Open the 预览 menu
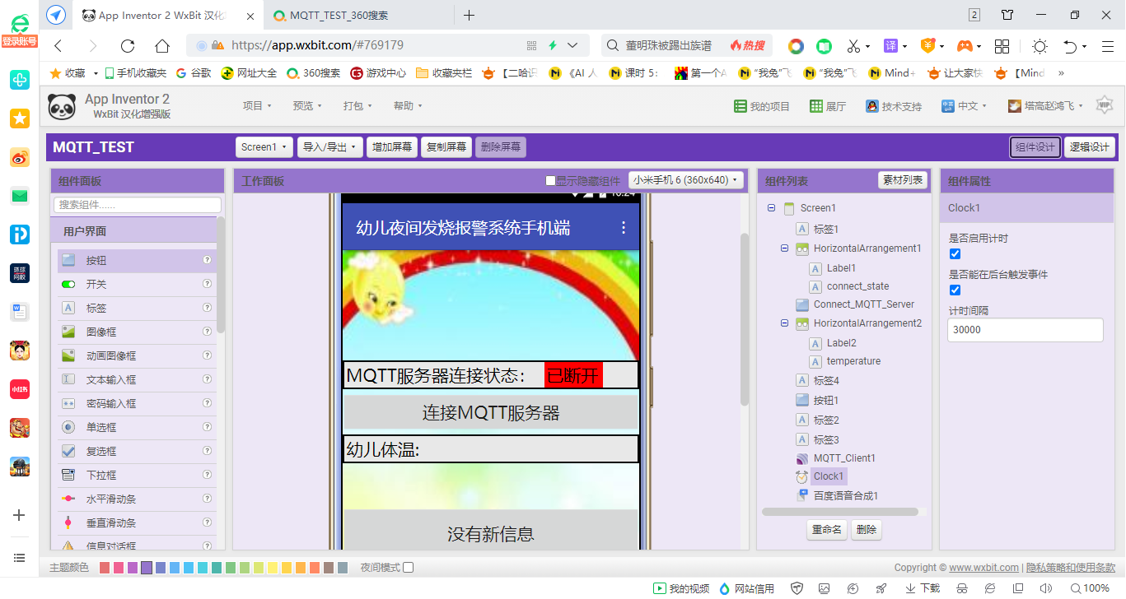1126x599 pixels. click(x=307, y=106)
